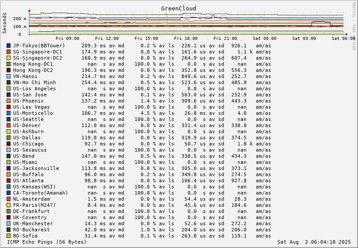The width and height of the screenshot is (358, 248).
Task: Select the US-Monticello legend color box
Action: (9, 113)
